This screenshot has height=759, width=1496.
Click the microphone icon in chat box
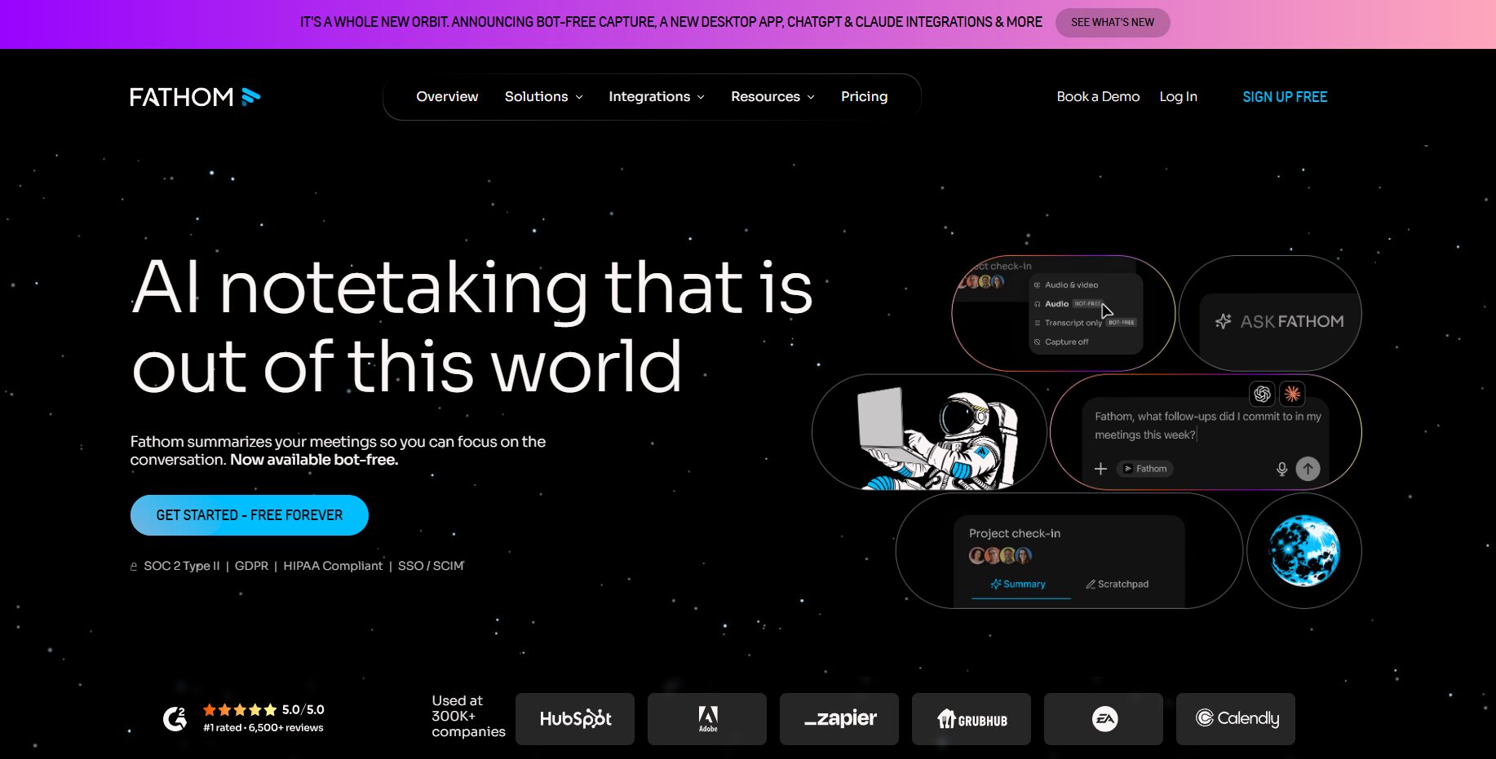pyautogui.click(x=1281, y=469)
